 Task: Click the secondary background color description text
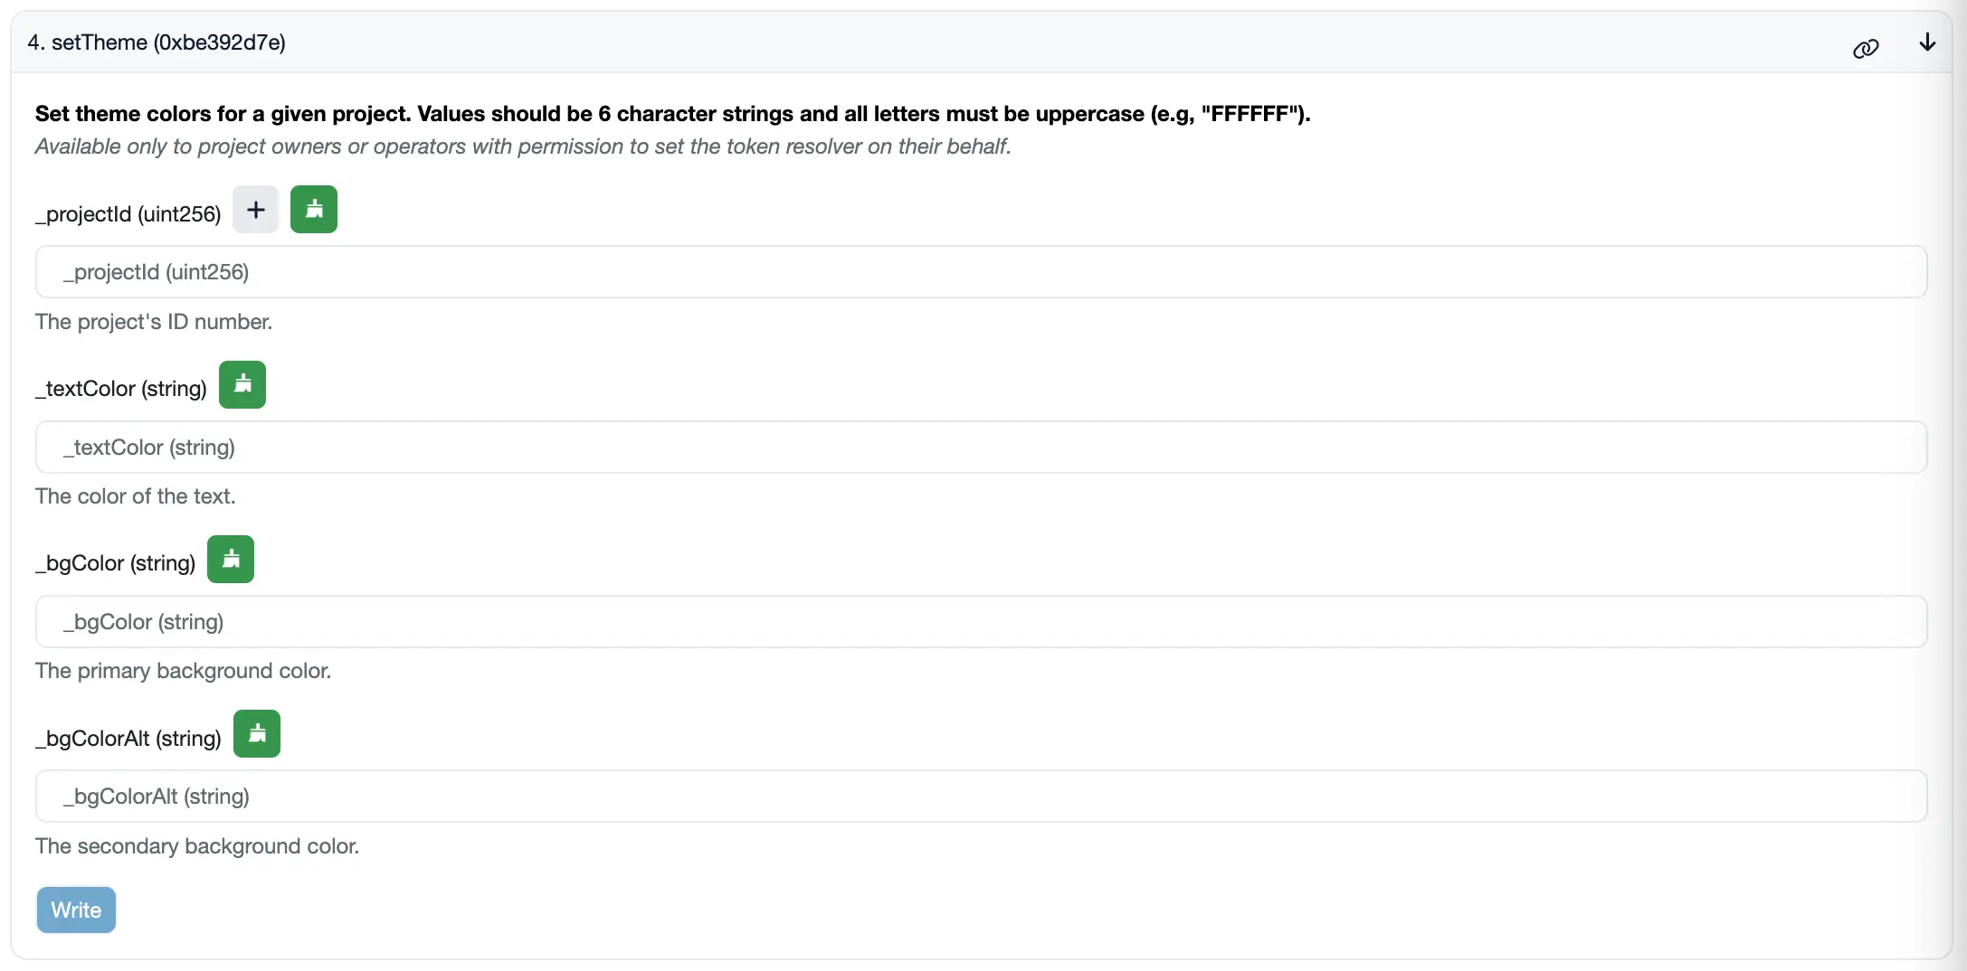196,846
